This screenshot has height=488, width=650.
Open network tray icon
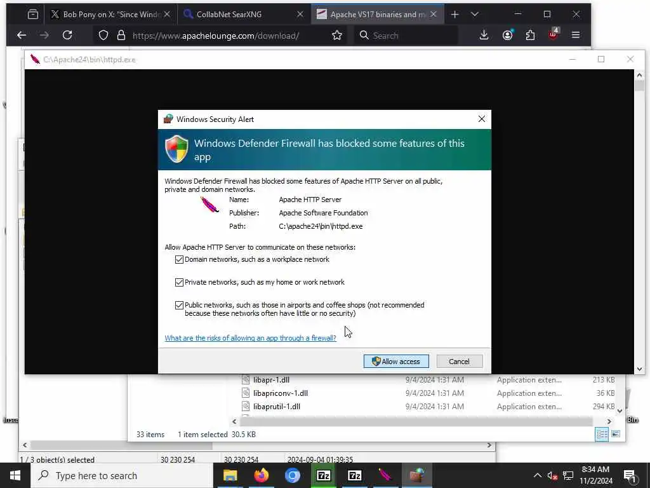[568, 475]
